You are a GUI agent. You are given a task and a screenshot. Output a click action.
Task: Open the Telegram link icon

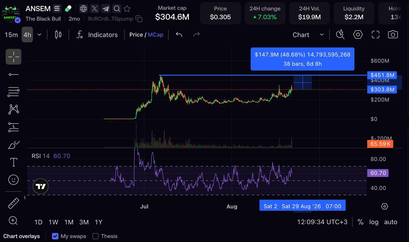click(x=106, y=9)
